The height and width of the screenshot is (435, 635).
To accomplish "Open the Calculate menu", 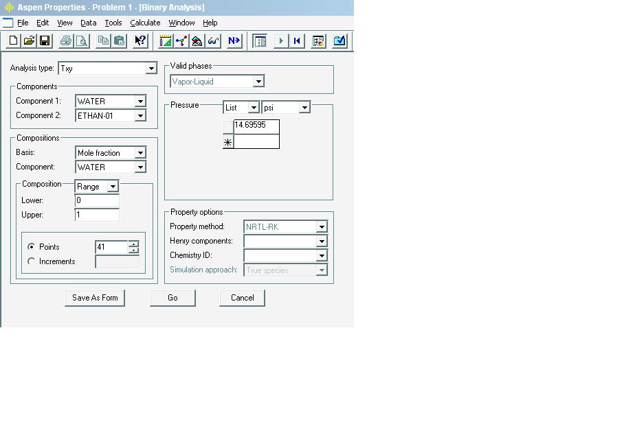I will coord(145,23).
